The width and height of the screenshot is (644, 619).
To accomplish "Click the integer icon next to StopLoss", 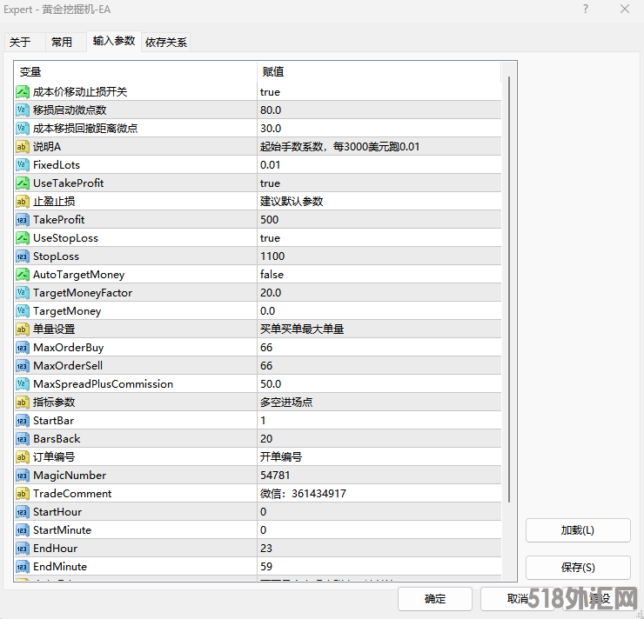I will pyautogui.click(x=22, y=256).
